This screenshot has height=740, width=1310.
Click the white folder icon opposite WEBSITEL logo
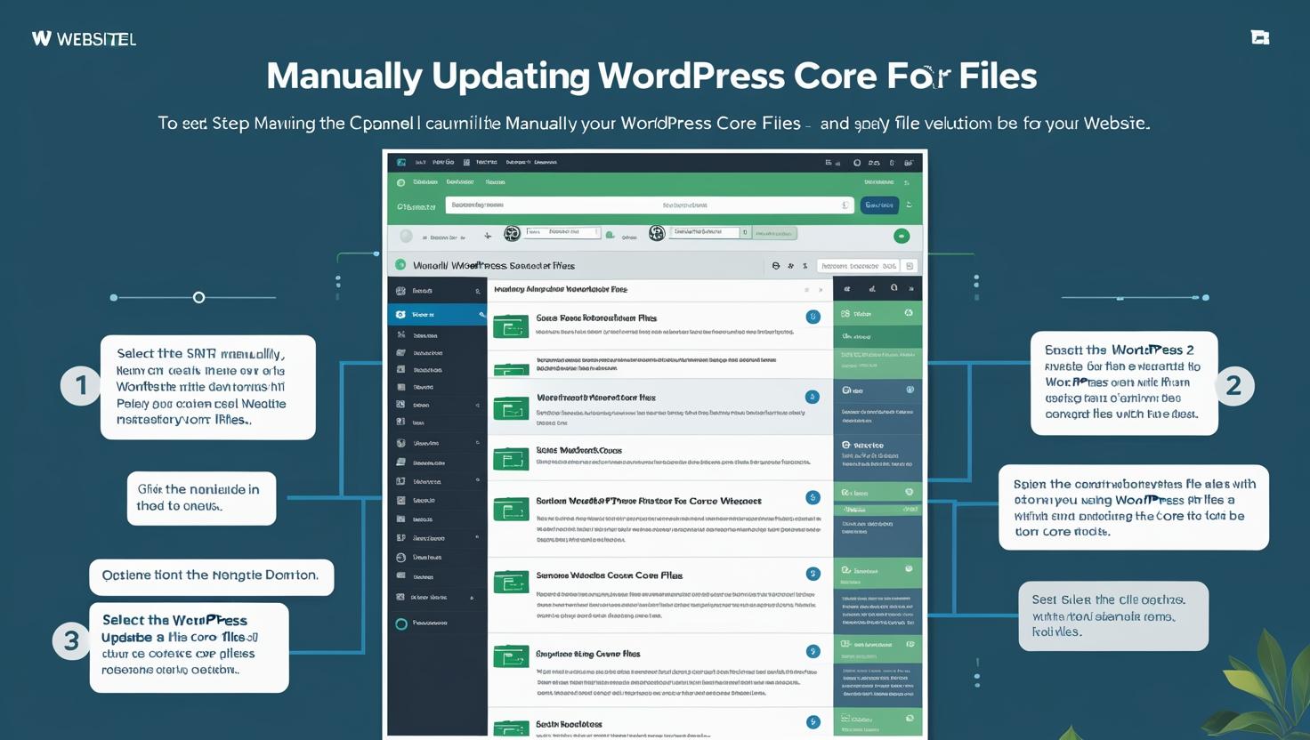click(1260, 37)
